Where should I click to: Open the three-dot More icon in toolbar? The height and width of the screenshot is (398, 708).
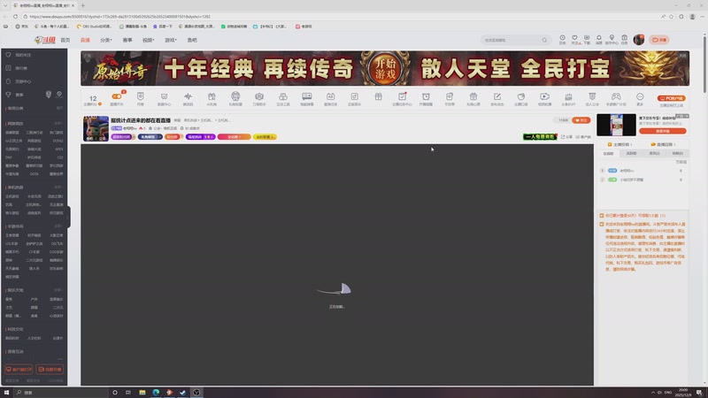pos(640,96)
